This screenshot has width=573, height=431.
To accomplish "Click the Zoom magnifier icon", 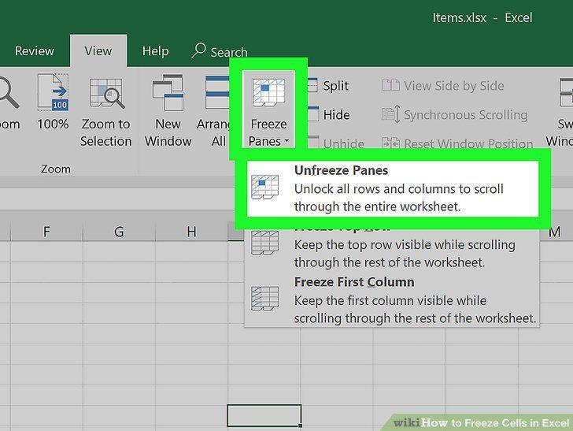I will 8,92.
